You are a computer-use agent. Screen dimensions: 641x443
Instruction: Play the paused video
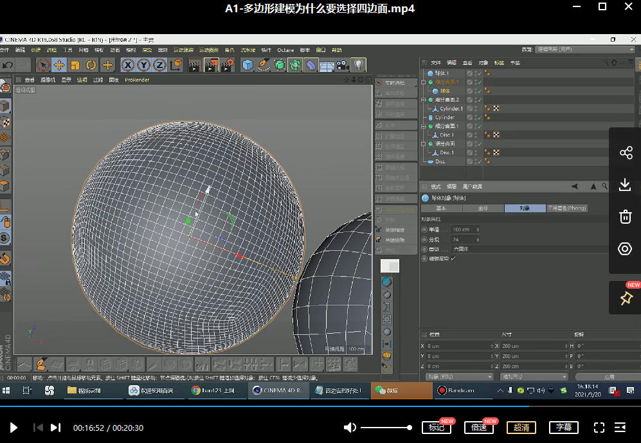coord(14,428)
